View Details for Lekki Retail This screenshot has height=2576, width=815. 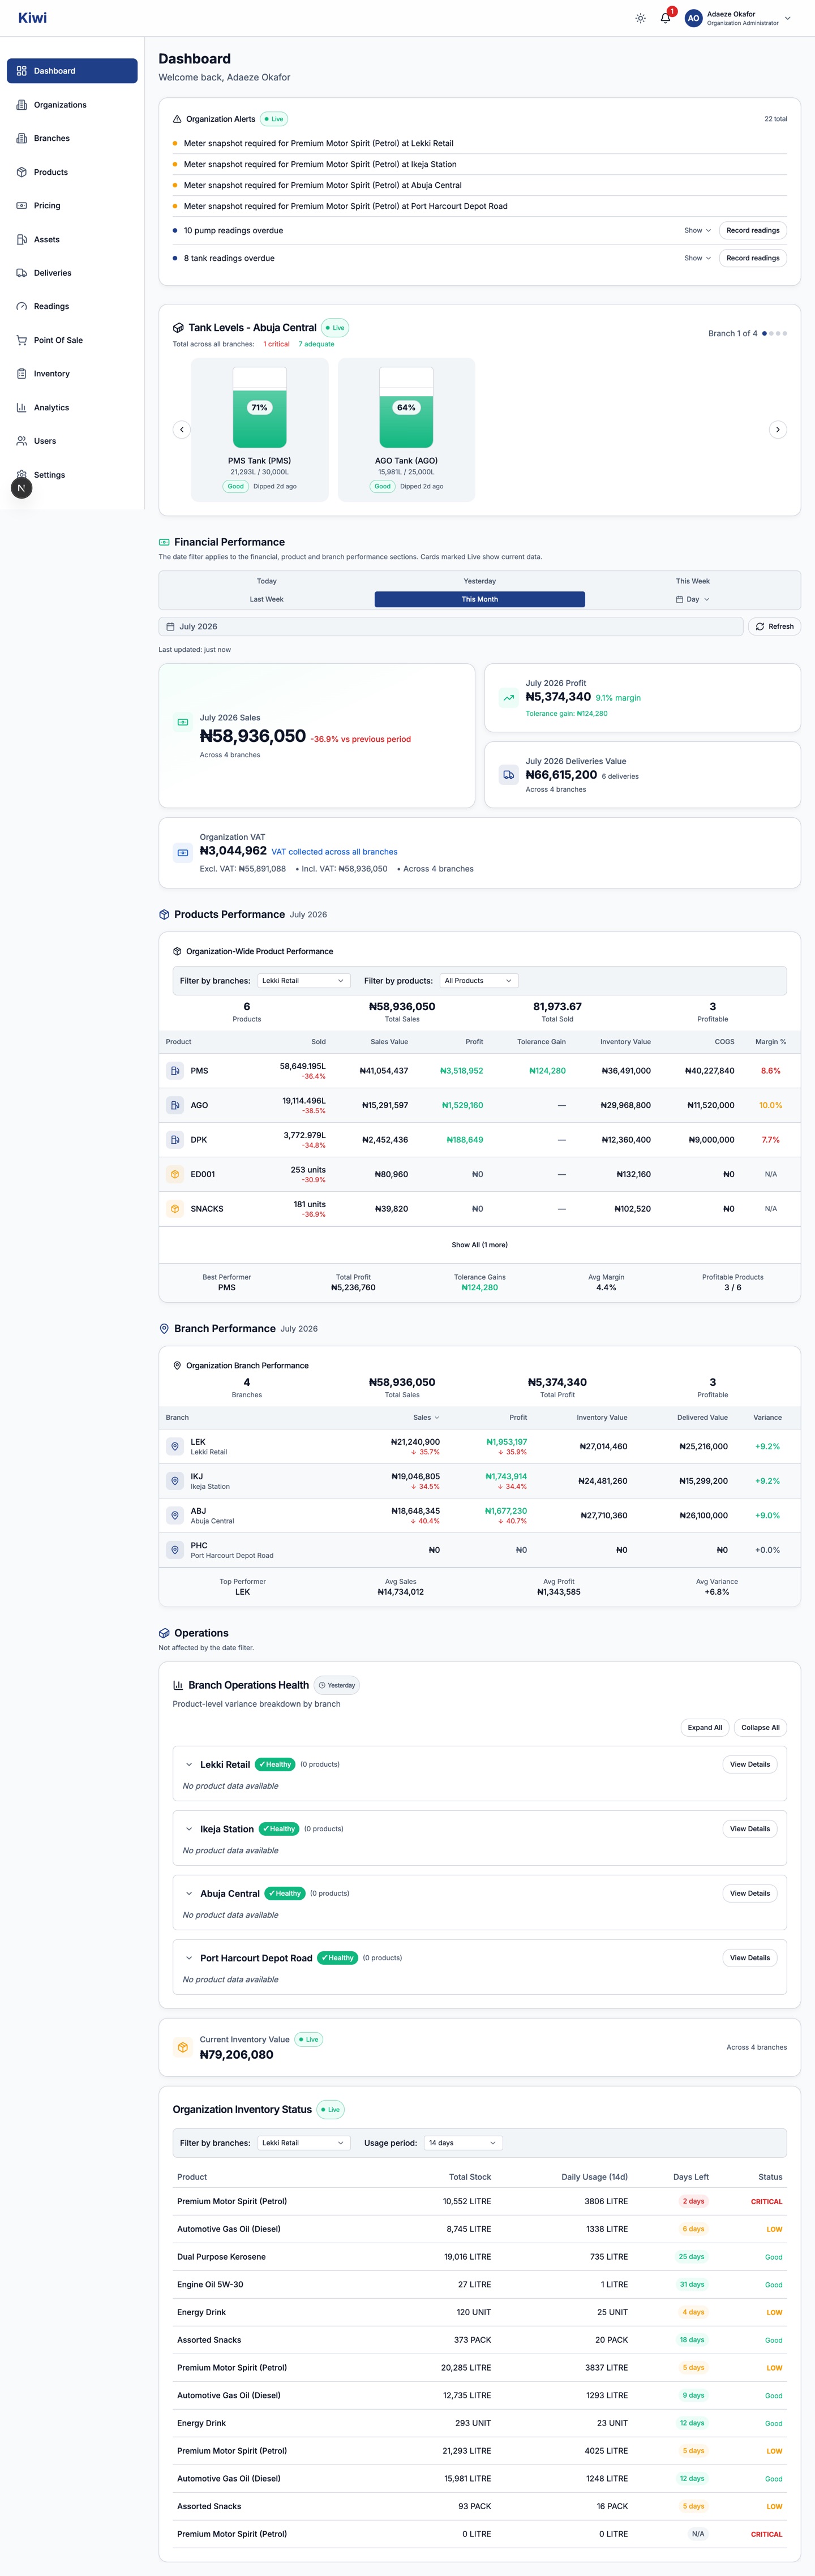(750, 1765)
